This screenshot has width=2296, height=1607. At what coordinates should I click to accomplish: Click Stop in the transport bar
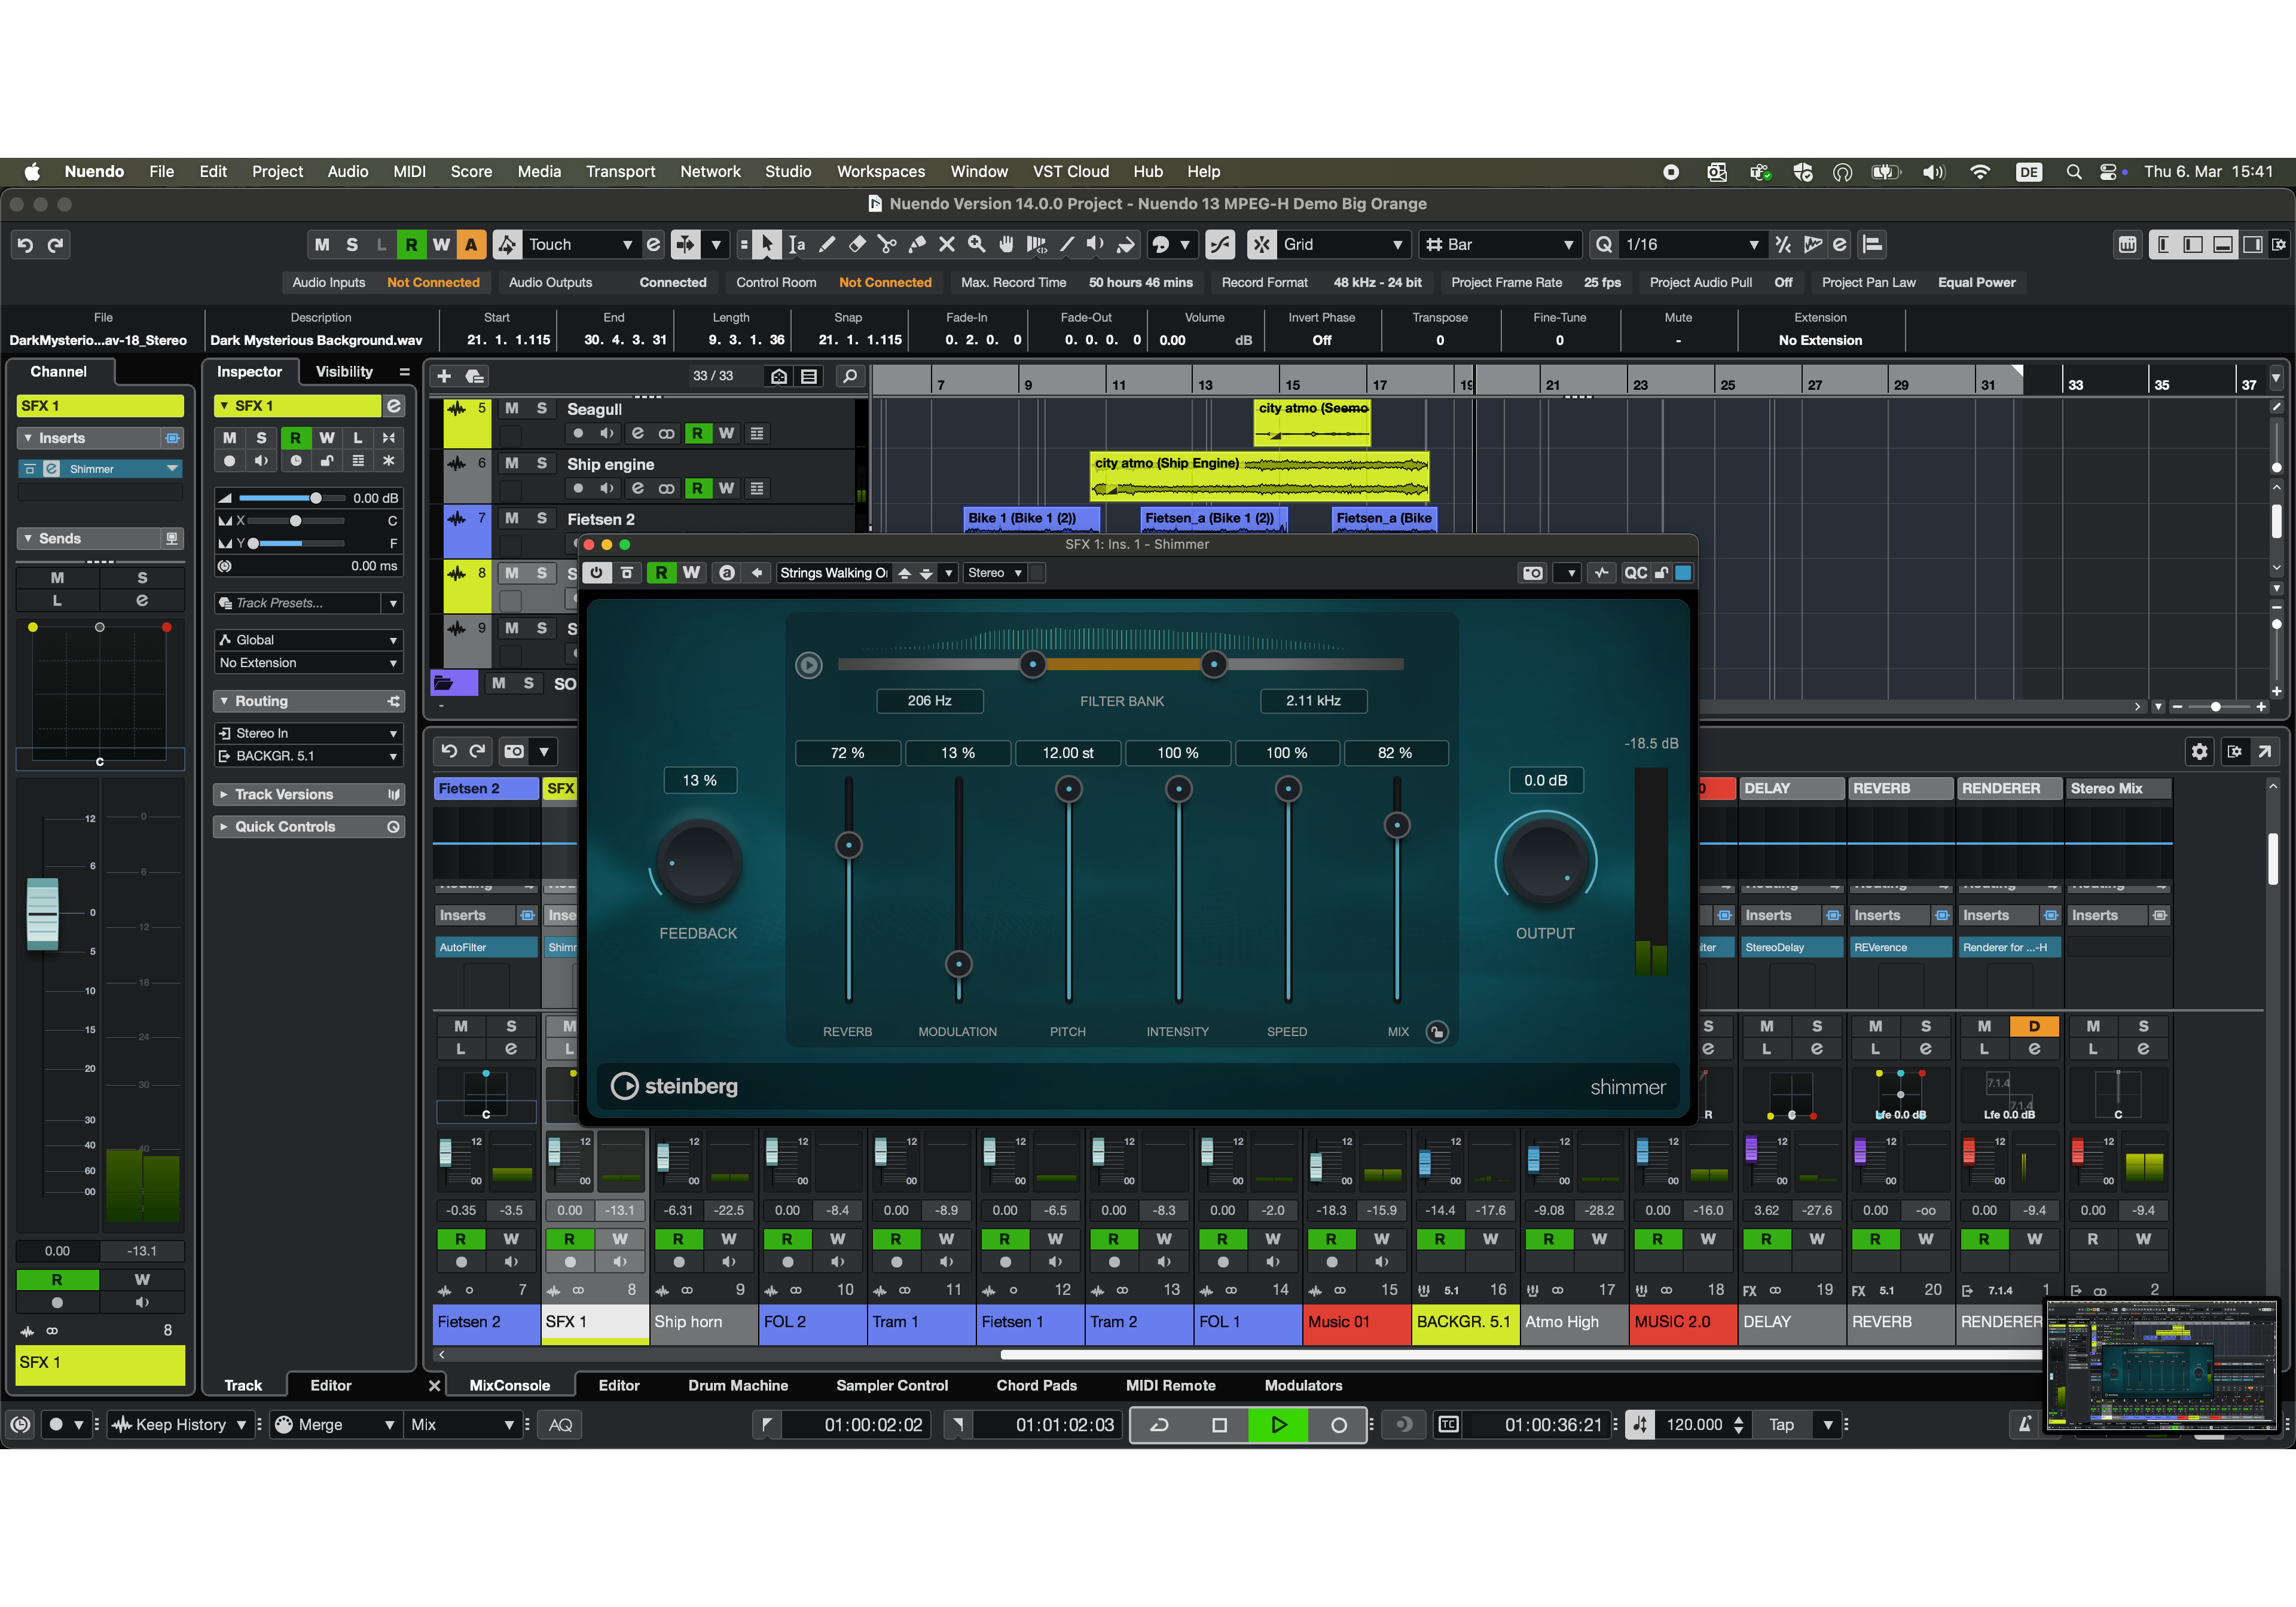click(x=1219, y=1425)
